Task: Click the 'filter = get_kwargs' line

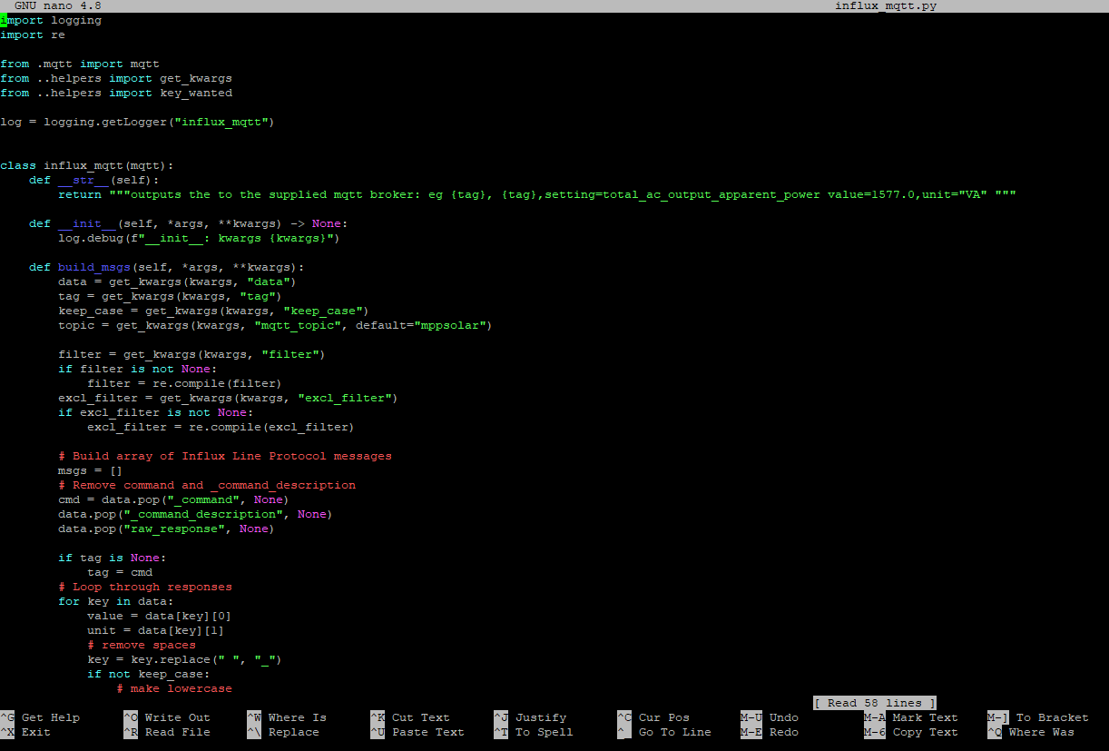Action: point(192,354)
